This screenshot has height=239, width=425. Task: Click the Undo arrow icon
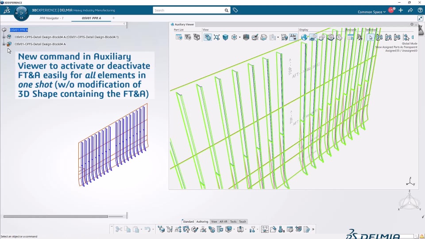tap(147, 230)
